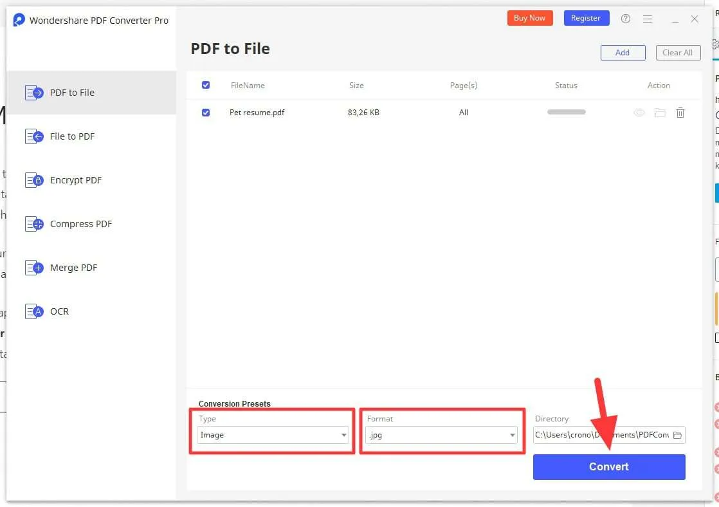Open the output folder icon for Pet resume.pdf

pos(660,113)
